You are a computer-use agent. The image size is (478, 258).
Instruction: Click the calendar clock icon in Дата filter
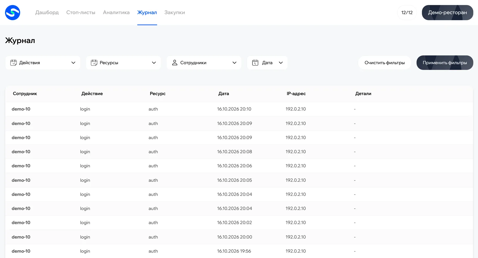[x=255, y=63]
